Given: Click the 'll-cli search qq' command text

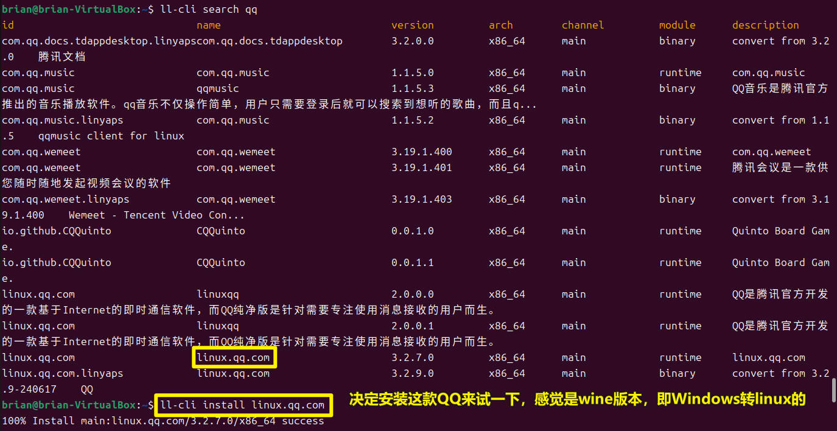Looking at the screenshot, I should (x=209, y=10).
